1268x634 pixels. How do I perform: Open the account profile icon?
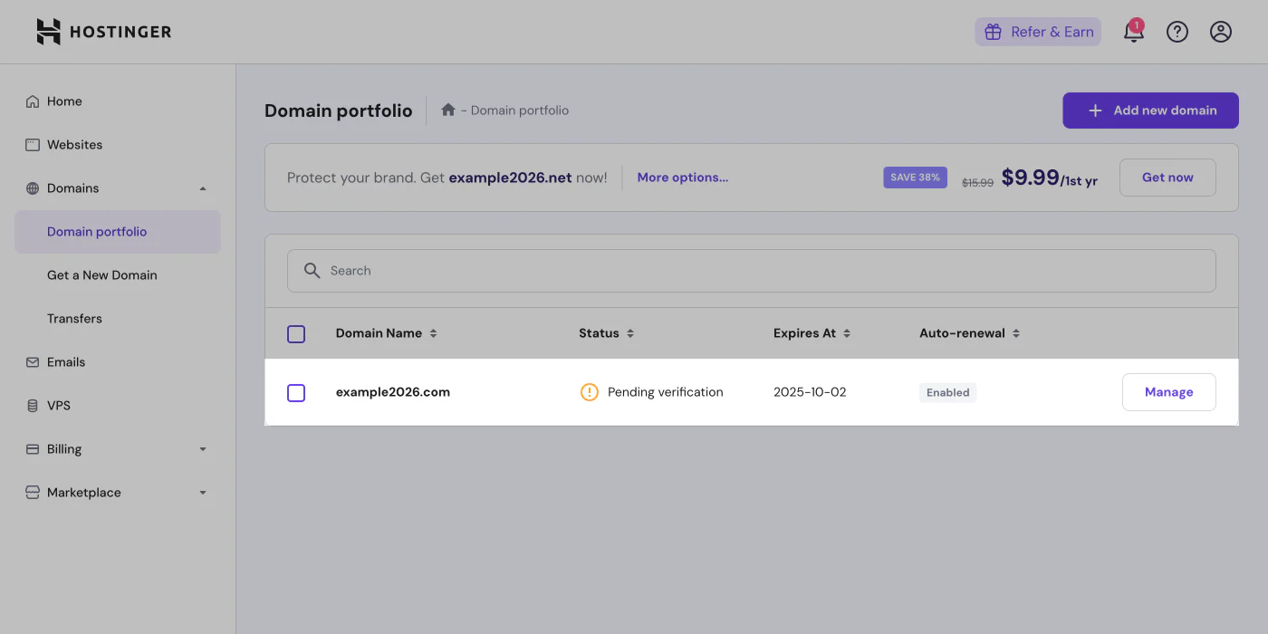1221,31
